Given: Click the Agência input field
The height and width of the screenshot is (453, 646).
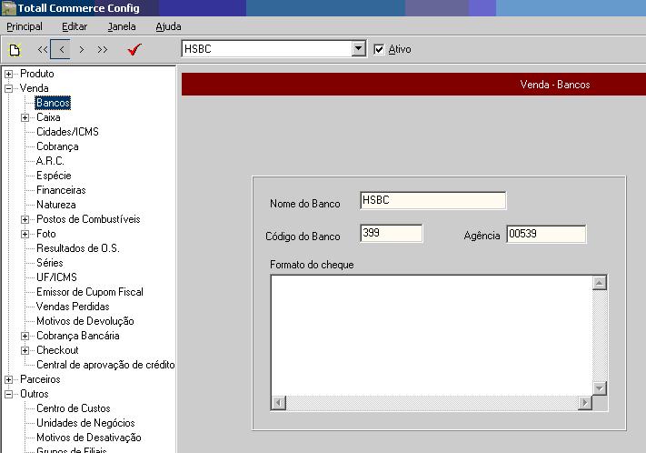Looking at the screenshot, I should [545, 235].
